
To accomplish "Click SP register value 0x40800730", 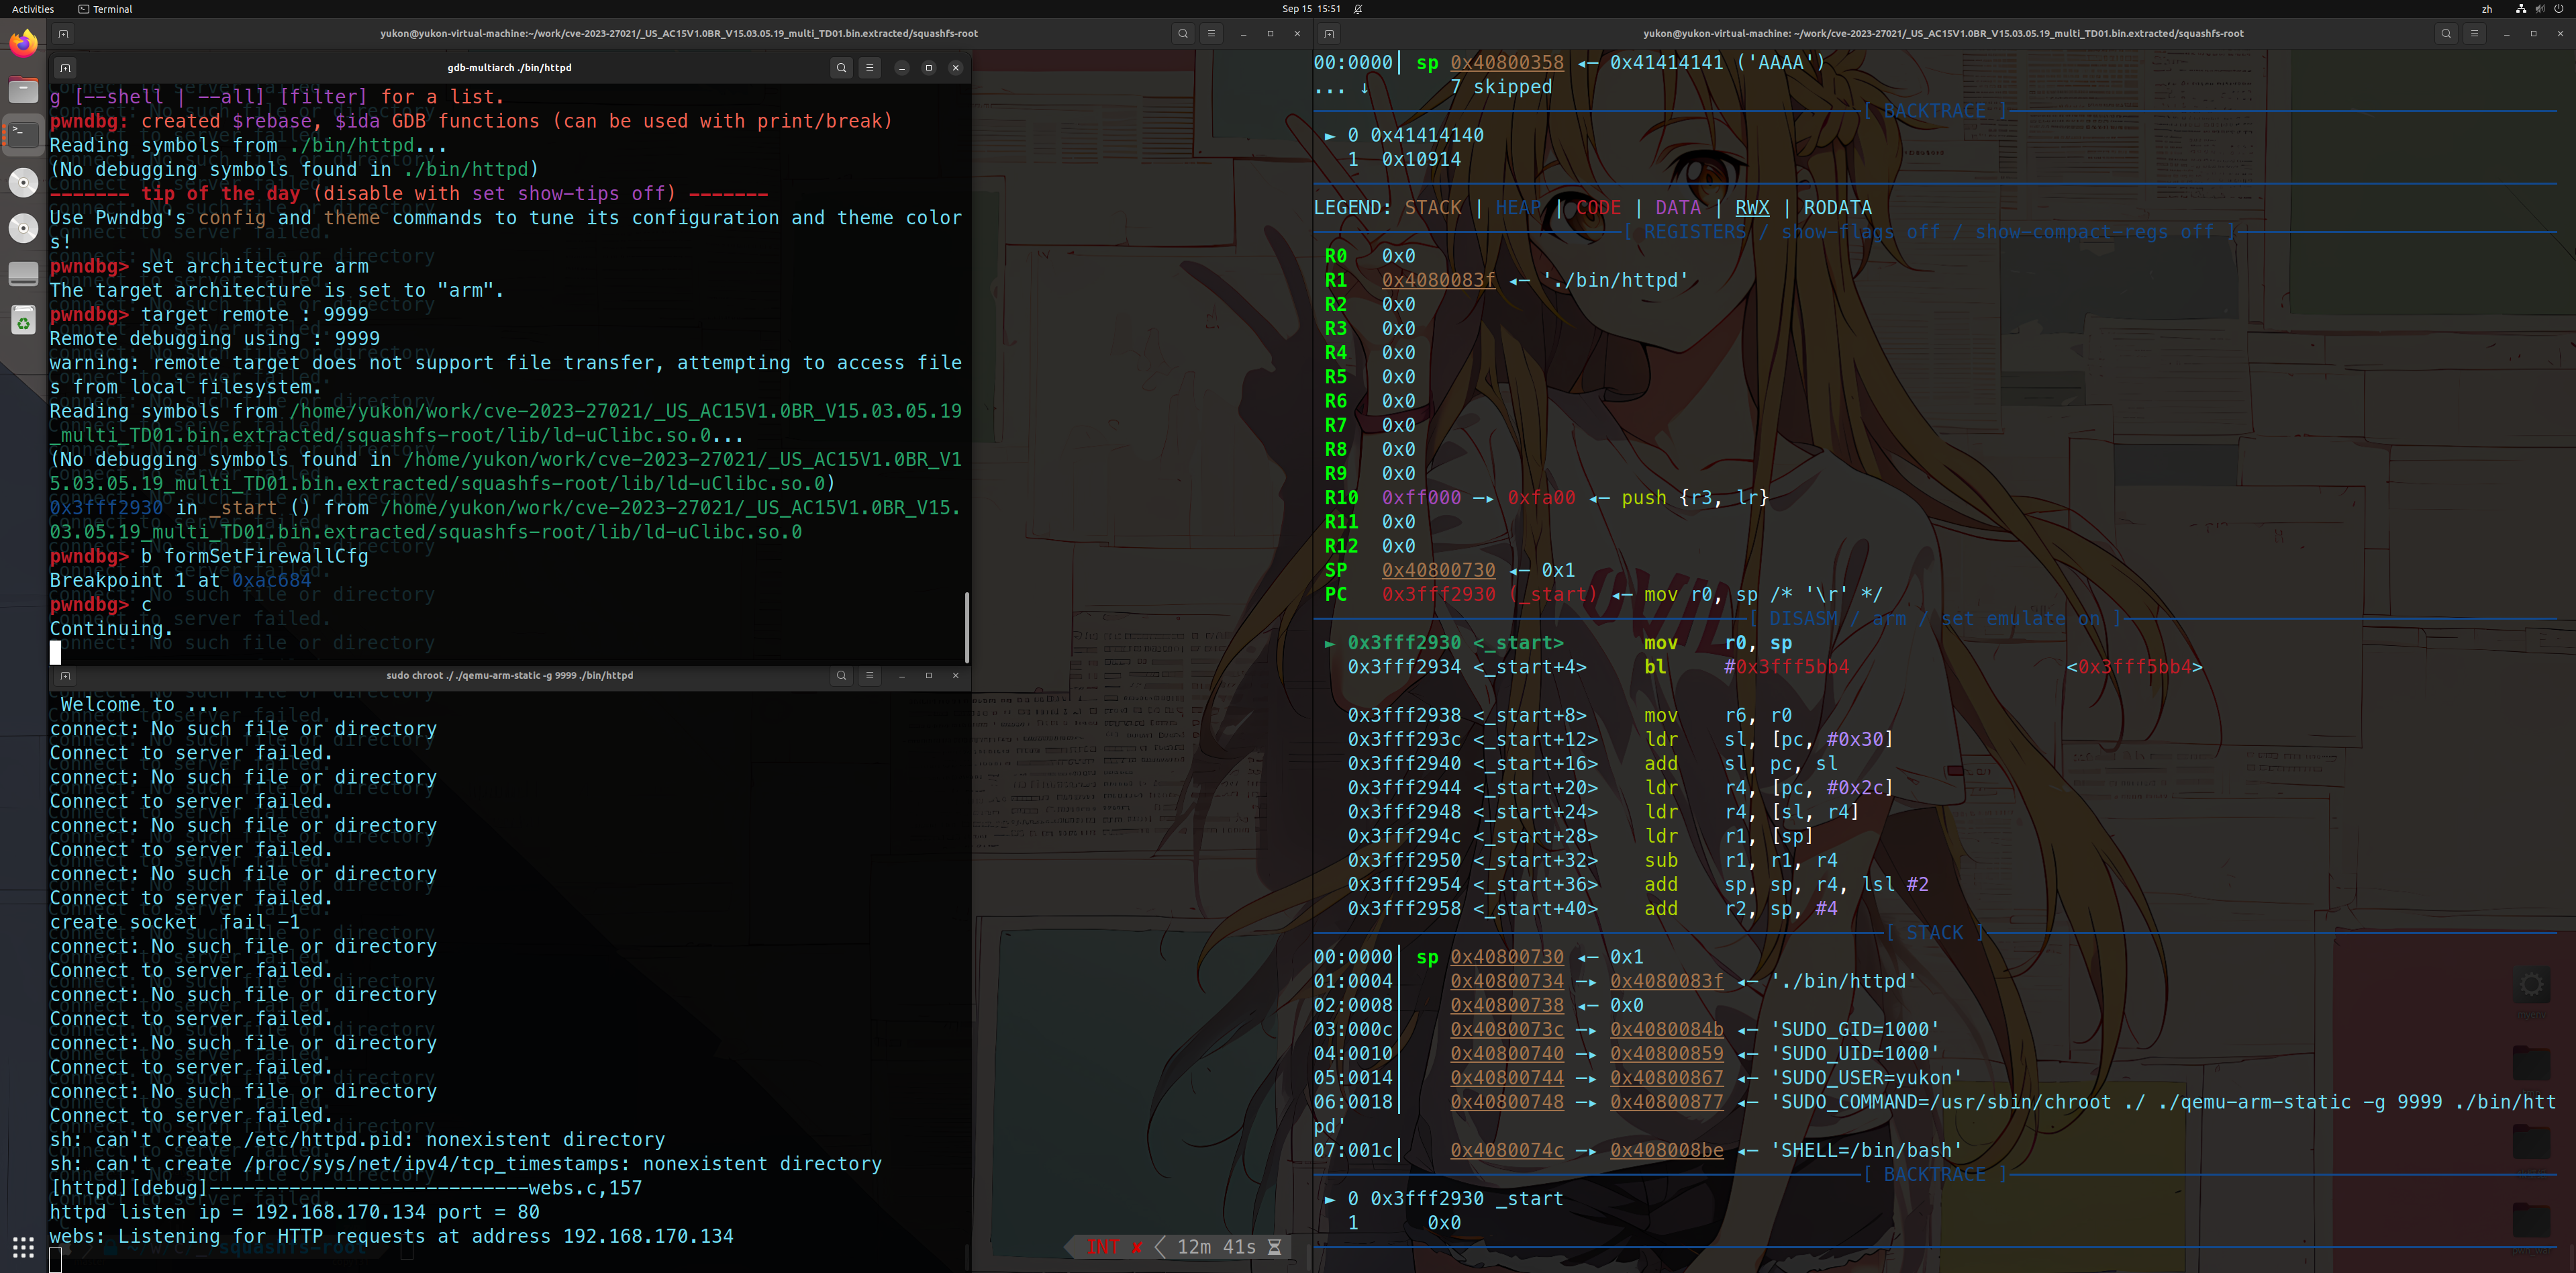I will [1438, 570].
